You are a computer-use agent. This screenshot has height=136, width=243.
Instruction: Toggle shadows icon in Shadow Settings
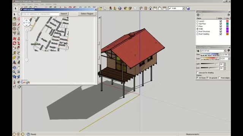point(198,51)
